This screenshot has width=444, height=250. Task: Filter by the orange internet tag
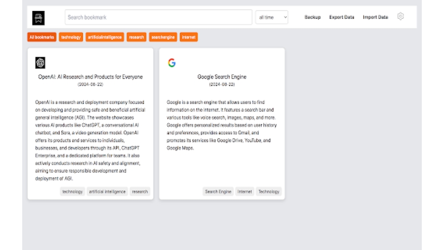coord(189,37)
